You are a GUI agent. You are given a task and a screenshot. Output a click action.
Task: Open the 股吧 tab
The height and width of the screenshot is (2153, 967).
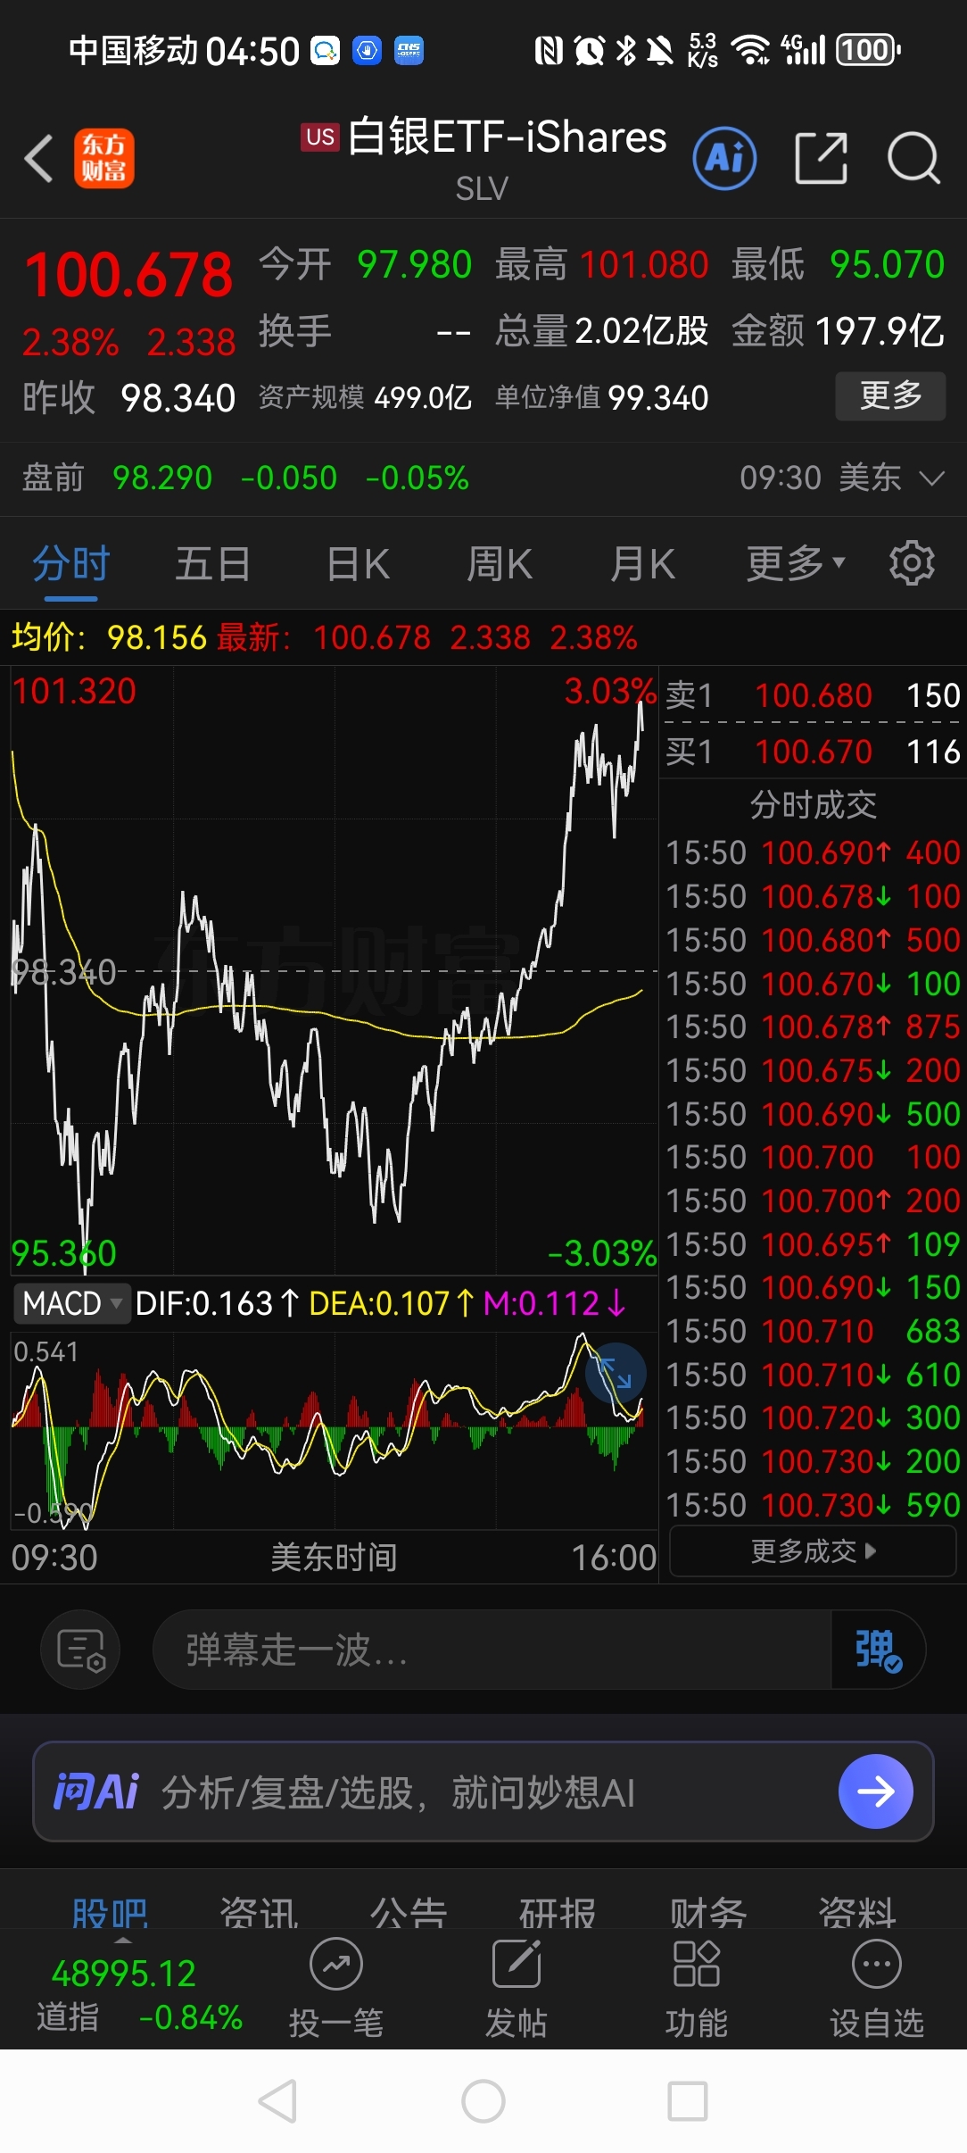[x=111, y=1912]
